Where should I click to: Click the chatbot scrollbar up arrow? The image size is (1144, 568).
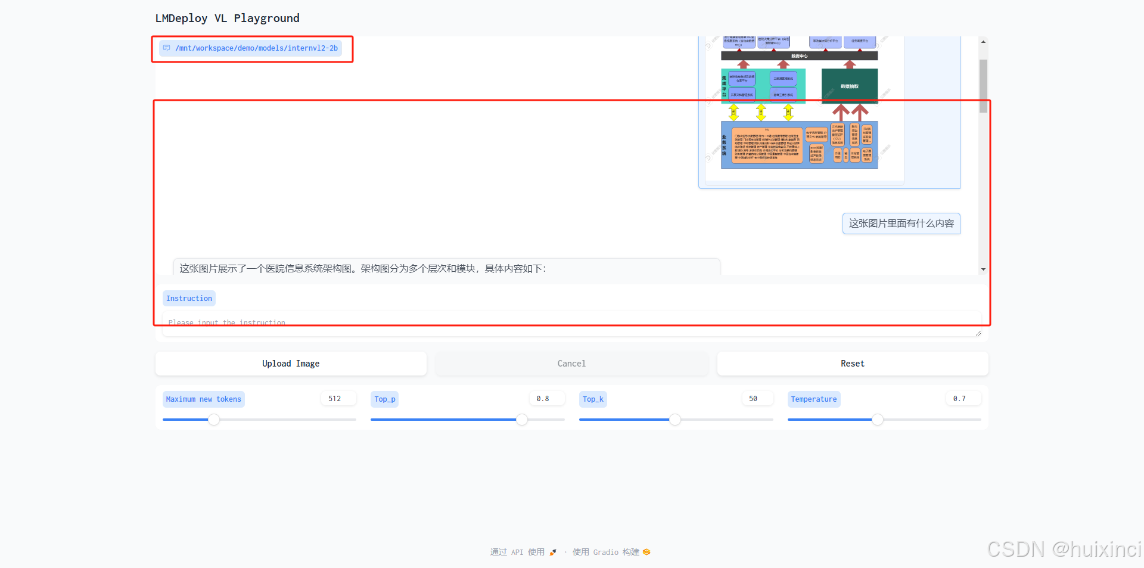[x=983, y=42]
